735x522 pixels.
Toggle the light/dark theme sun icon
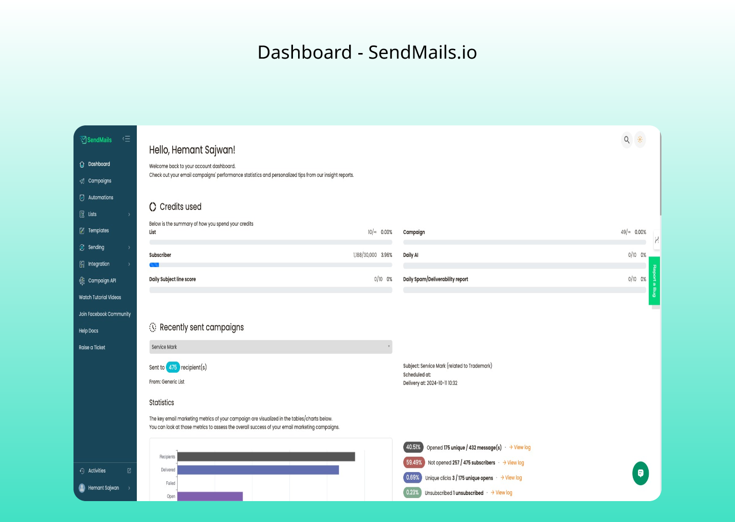point(640,140)
